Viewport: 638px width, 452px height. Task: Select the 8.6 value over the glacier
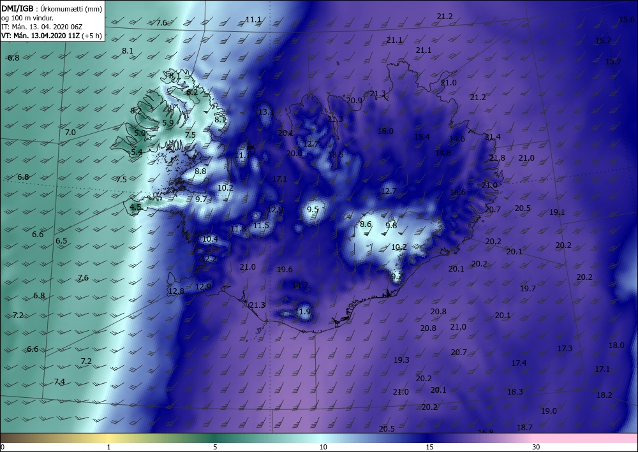point(366,224)
